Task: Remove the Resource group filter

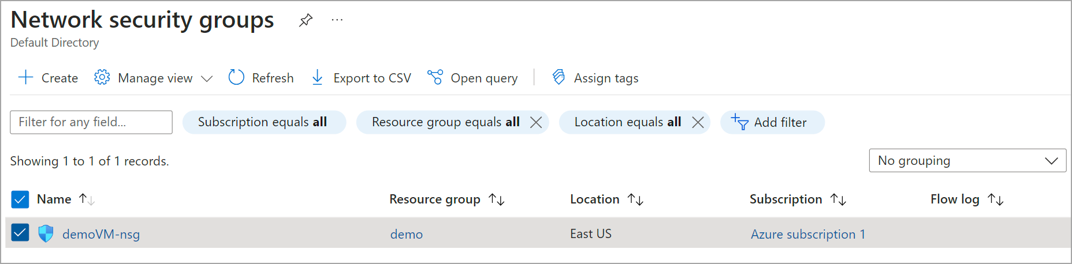Action: point(536,122)
